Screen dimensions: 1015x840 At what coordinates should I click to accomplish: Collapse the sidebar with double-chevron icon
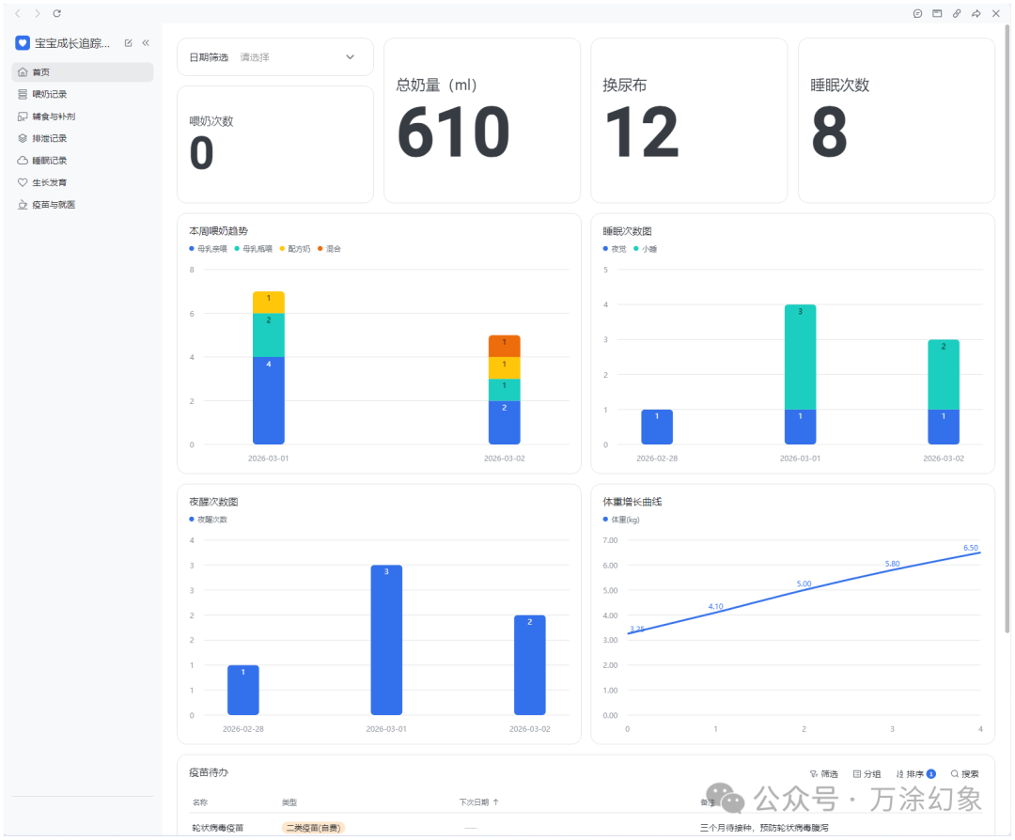coord(146,42)
